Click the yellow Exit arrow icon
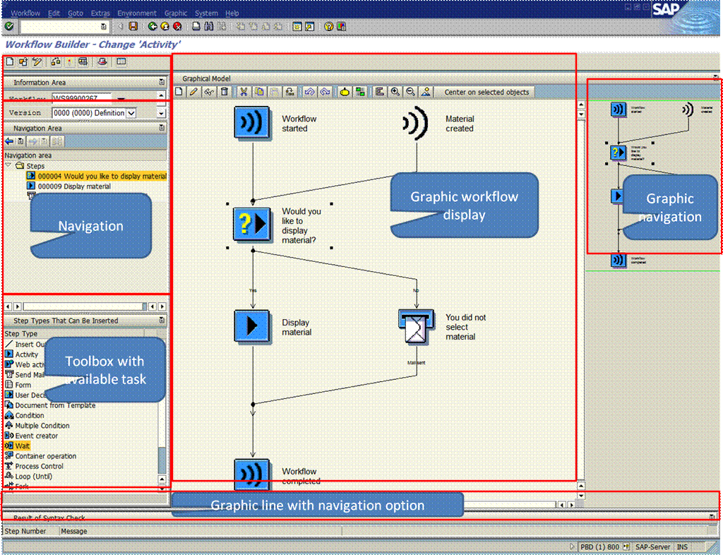The image size is (723, 555). click(x=165, y=26)
